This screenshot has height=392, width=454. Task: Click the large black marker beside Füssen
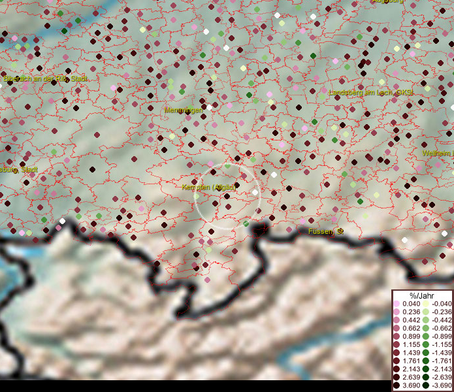point(261,228)
